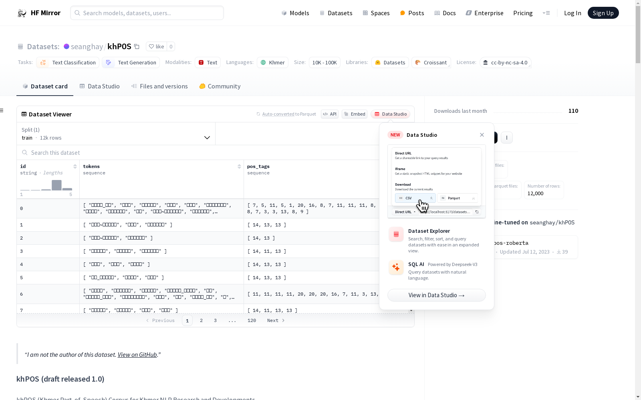Go to page 2 of rows
Screen dimensions: 641x400
[x=201, y=320]
